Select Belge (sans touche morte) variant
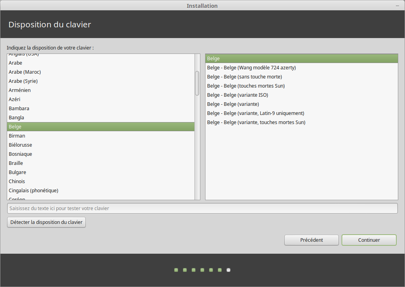The image size is (405, 287). 244,77
